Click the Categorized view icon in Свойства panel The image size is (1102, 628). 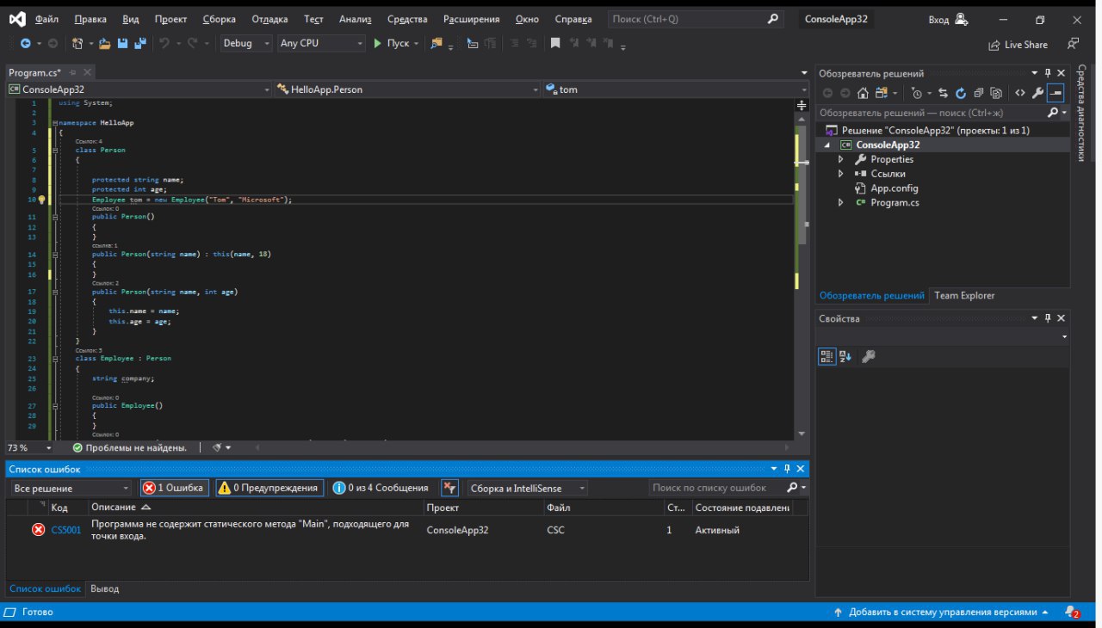click(826, 356)
